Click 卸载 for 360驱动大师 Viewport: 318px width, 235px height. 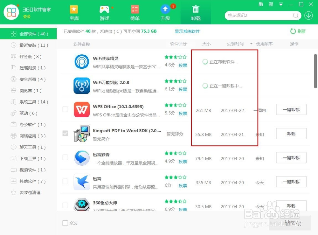point(291,206)
